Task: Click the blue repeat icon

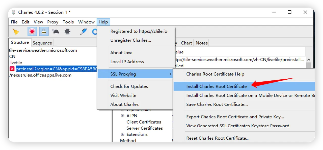Action: tap(94, 32)
